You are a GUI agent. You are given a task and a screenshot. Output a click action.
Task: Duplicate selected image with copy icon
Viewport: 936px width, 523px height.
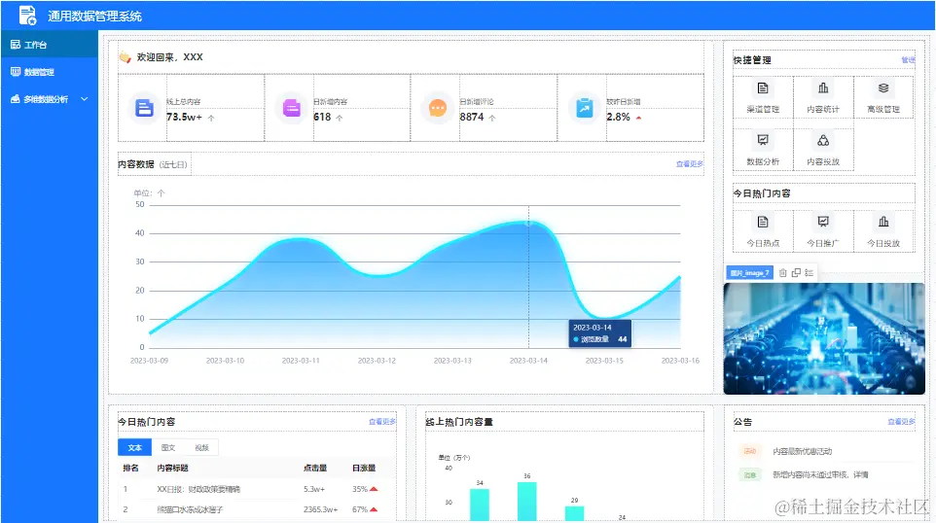click(x=796, y=272)
